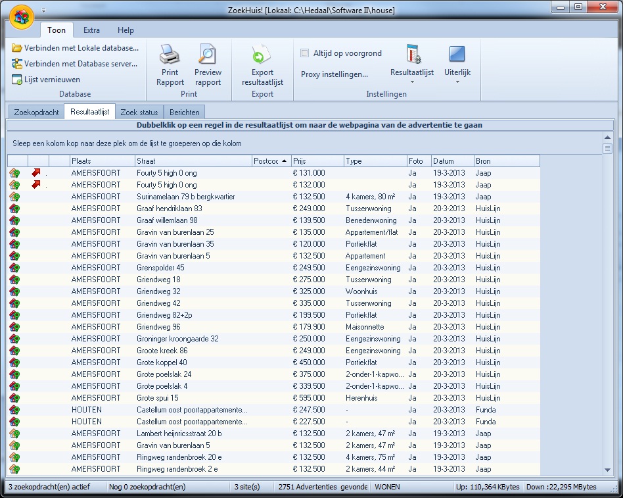Image resolution: width=623 pixels, height=498 pixels.
Task: Click Verbinden met Database server icon
Action: pyautogui.click(x=17, y=64)
